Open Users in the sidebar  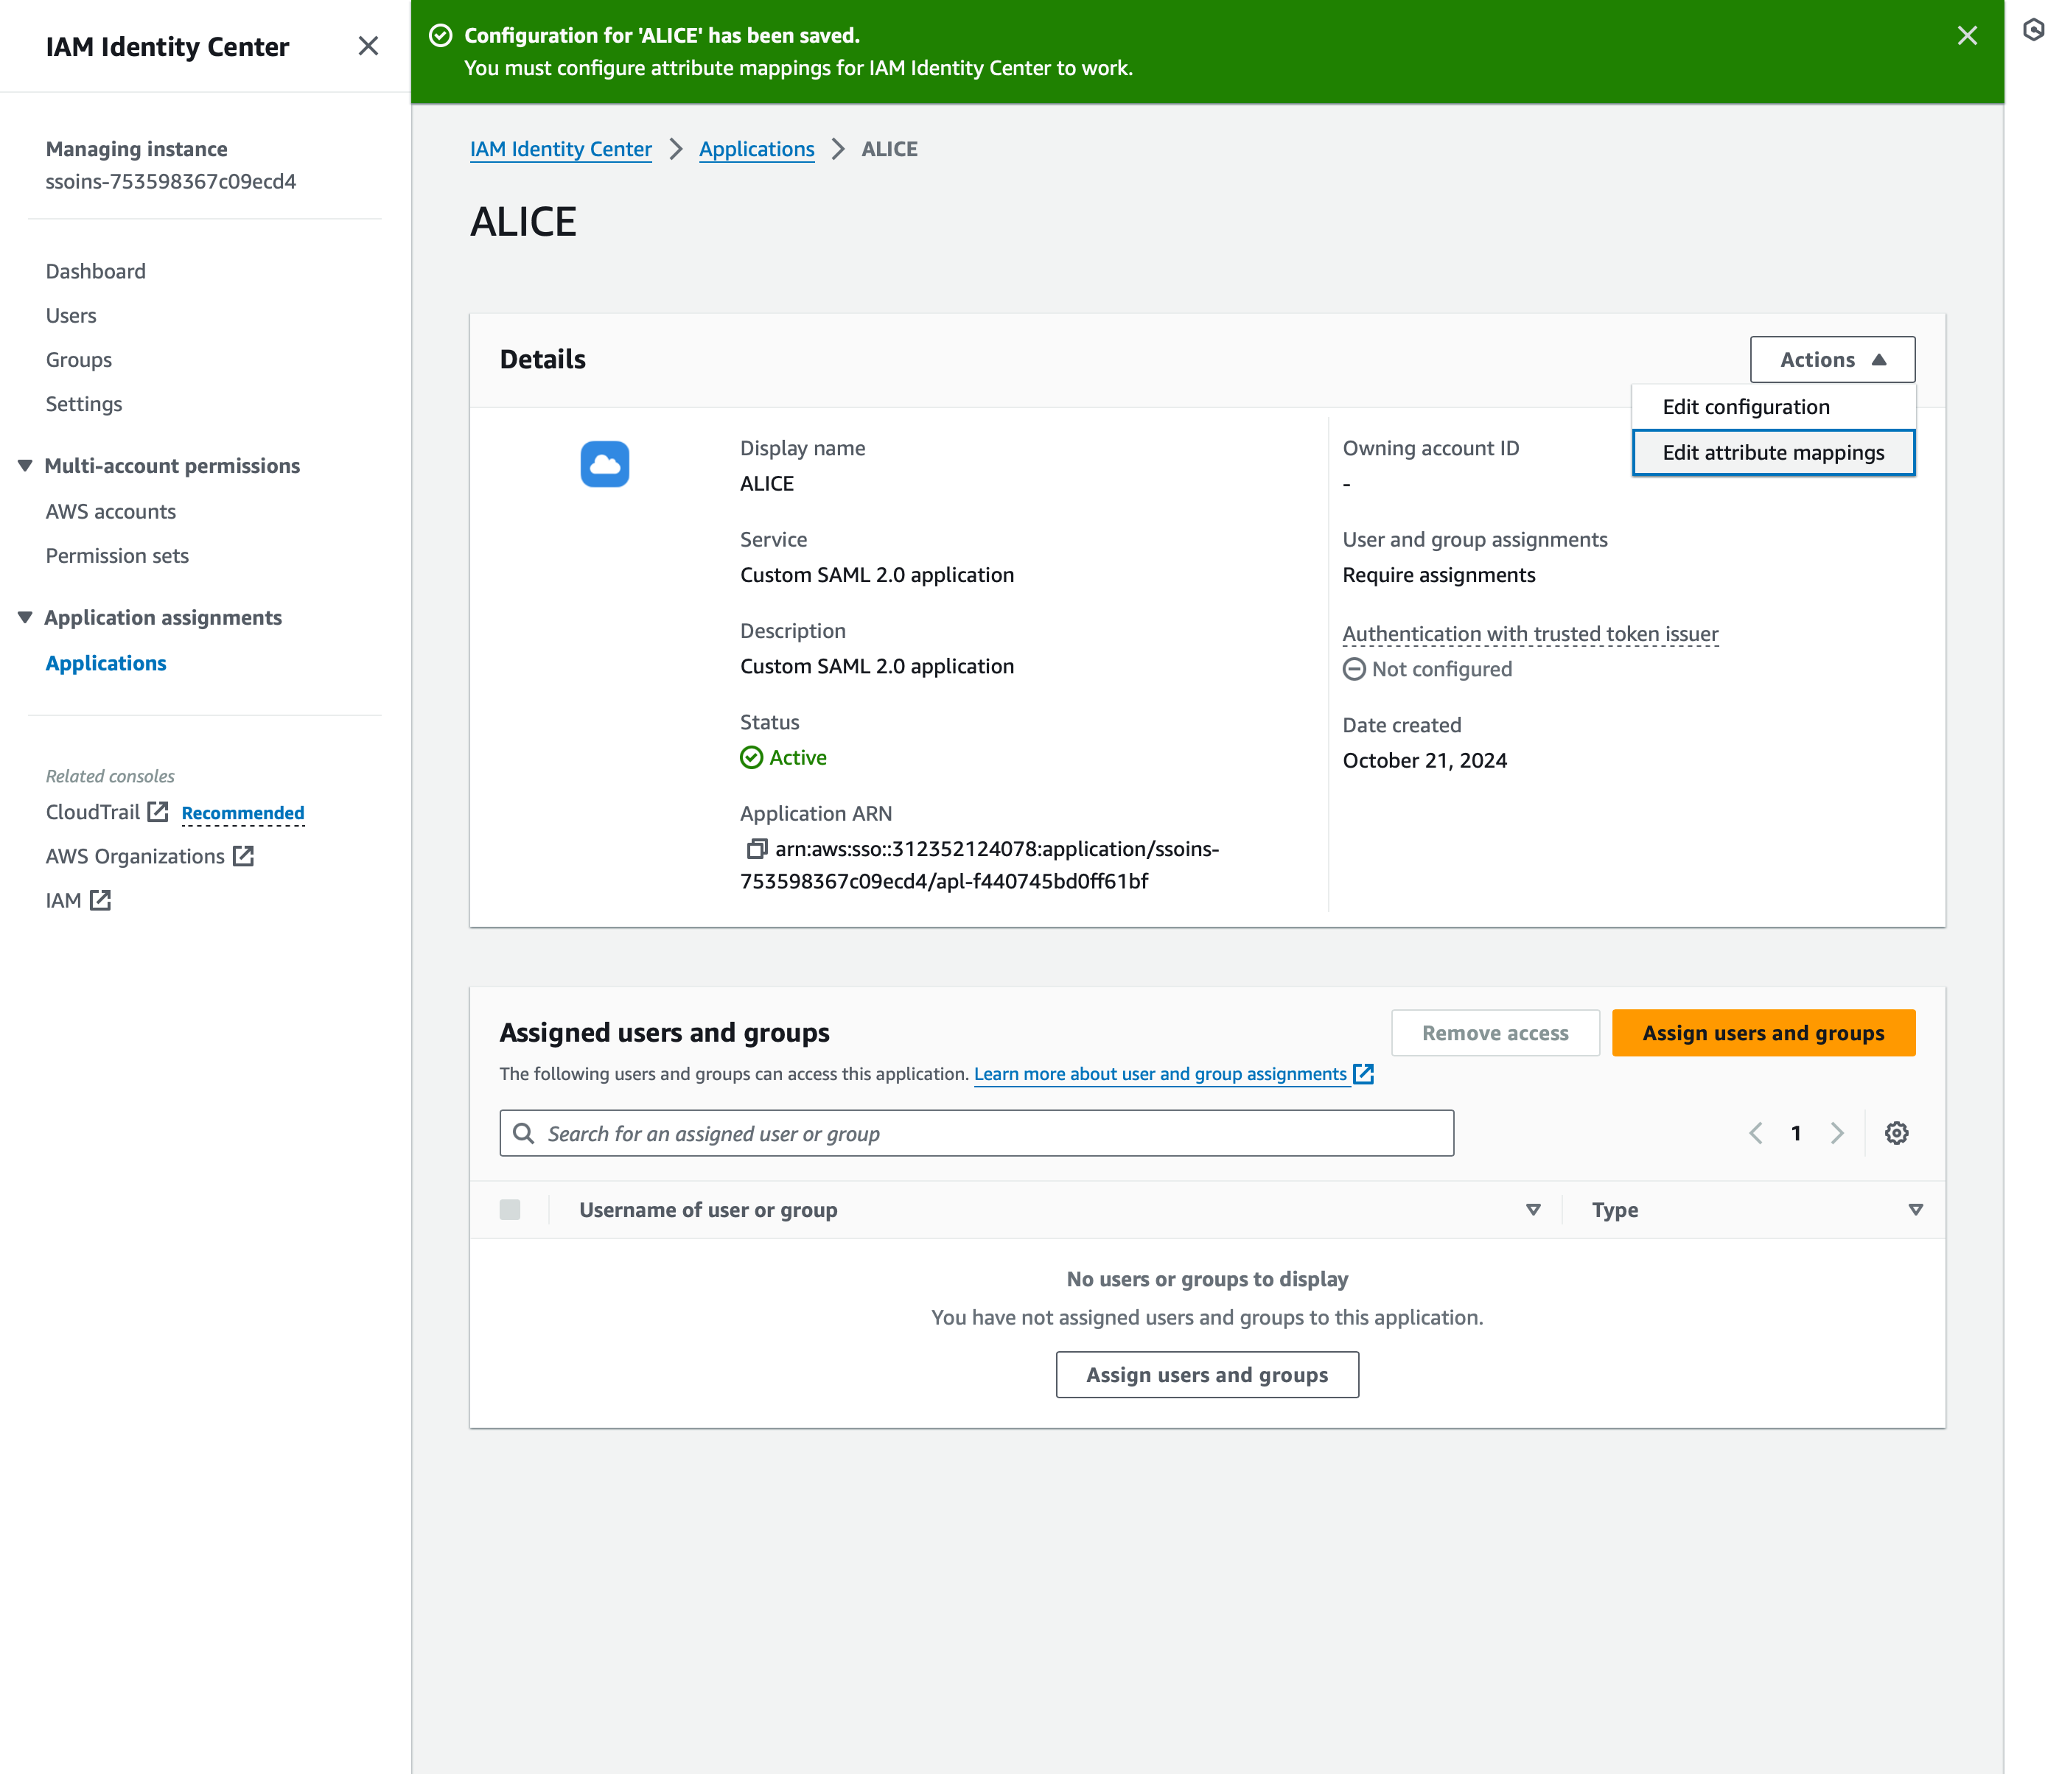coord(71,315)
